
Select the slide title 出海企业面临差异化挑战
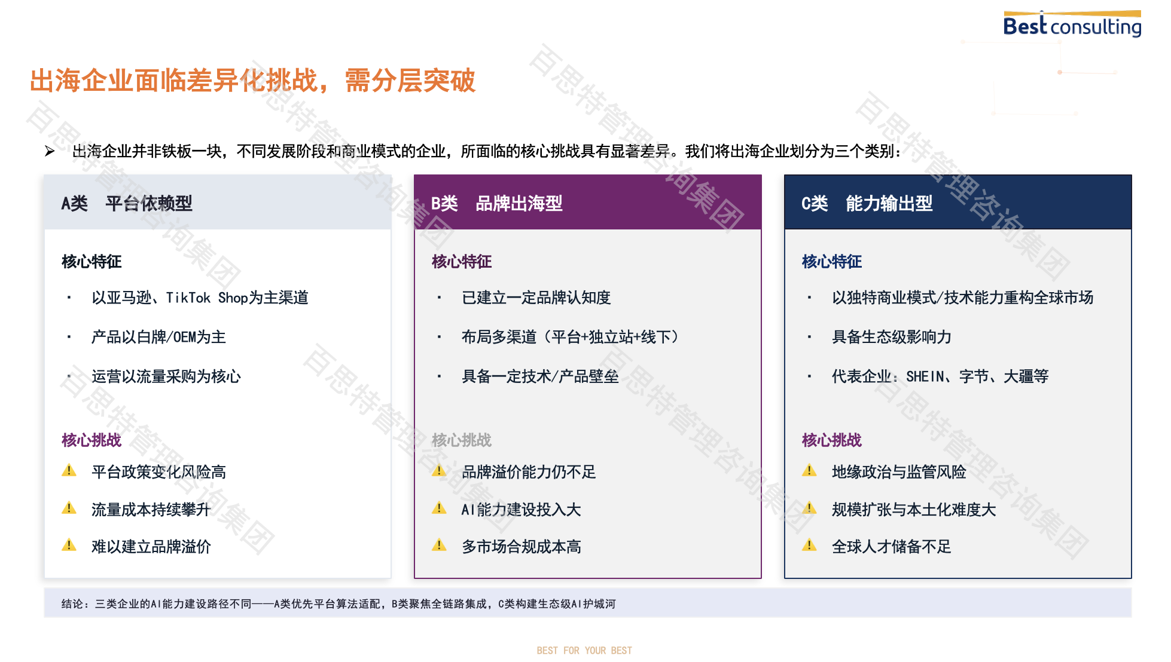click(x=252, y=80)
